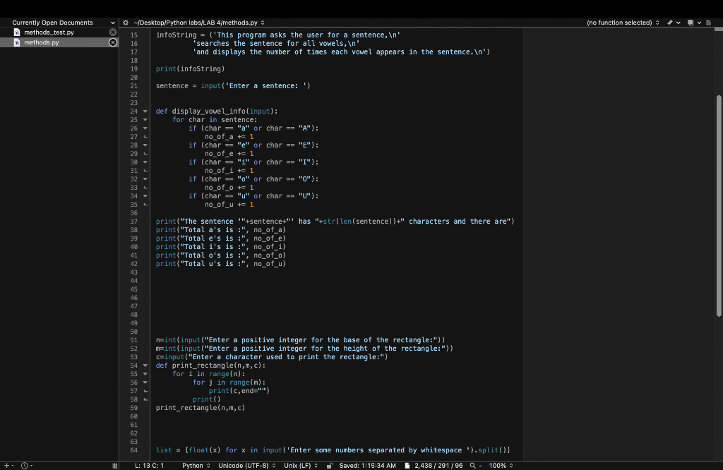Screen dimensions: 723x470
Task: Click the fold end marker on line 35
Action: (x=145, y=205)
